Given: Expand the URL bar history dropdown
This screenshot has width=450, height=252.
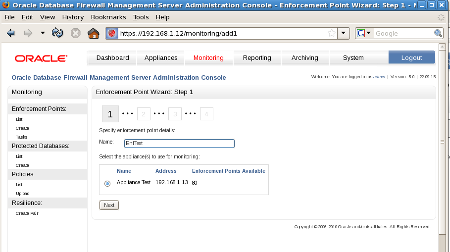Looking at the screenshot, I should coord(344,33).
